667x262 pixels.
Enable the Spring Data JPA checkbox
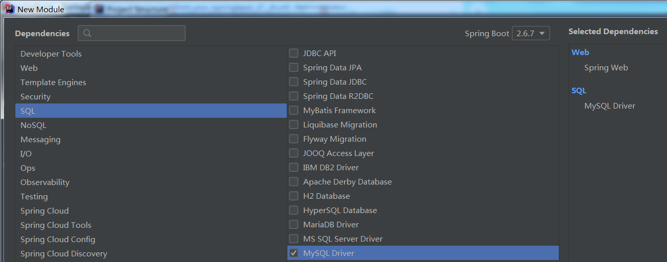pos(293,67)
